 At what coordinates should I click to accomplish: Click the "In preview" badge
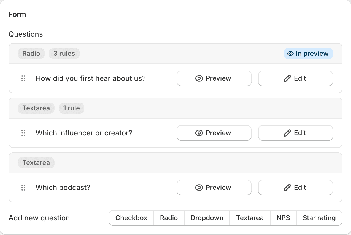308,54
